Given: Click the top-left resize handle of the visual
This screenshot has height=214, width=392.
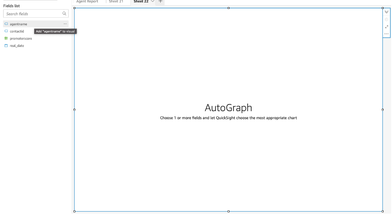Looking at the screenshot, I should pyautogui.click(x=75, y=8).
